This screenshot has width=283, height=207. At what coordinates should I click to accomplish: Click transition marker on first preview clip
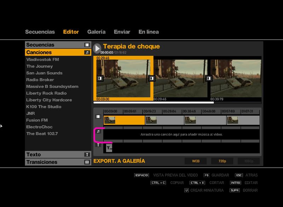point(100,78)
